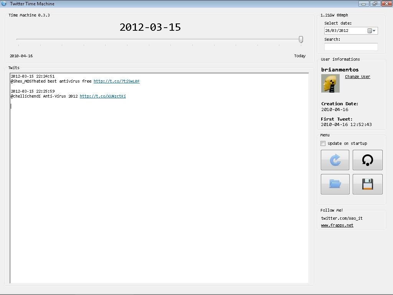The width and height of the screenshot is (393, 295).
Task: Click the black circular reload button
Action: pyautogui.click(x=367, y=160)
